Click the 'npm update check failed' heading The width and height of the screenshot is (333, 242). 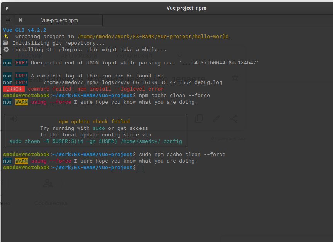point(94,122)
